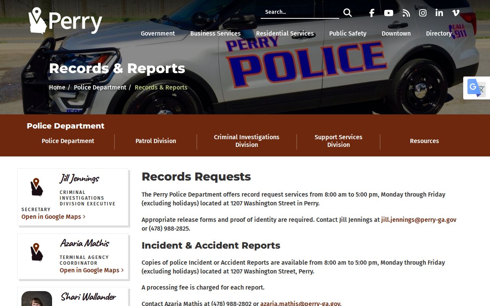The image size is (490, 306).
Task: Focus the Search text field
Action: click(x=300, y=12)
